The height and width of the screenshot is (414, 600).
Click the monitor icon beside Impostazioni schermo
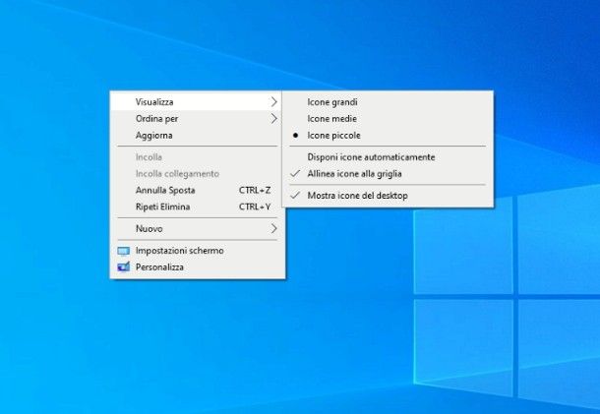click(124, 251)
